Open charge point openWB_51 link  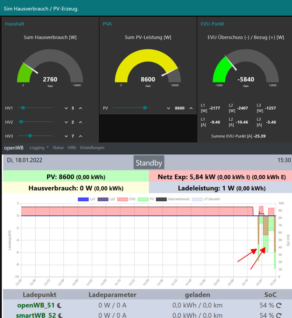36,305
